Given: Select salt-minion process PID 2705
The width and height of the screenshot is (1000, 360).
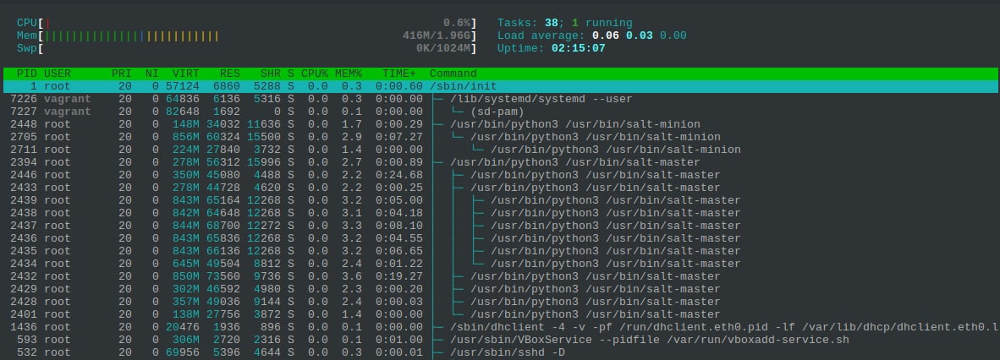Looking at the screenshot, I should click(x=500, y=137).
